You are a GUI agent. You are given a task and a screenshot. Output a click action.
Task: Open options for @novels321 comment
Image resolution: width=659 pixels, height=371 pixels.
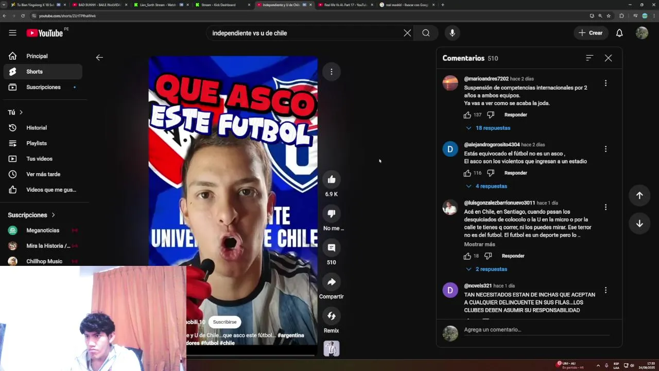click(x=605, y=290)
